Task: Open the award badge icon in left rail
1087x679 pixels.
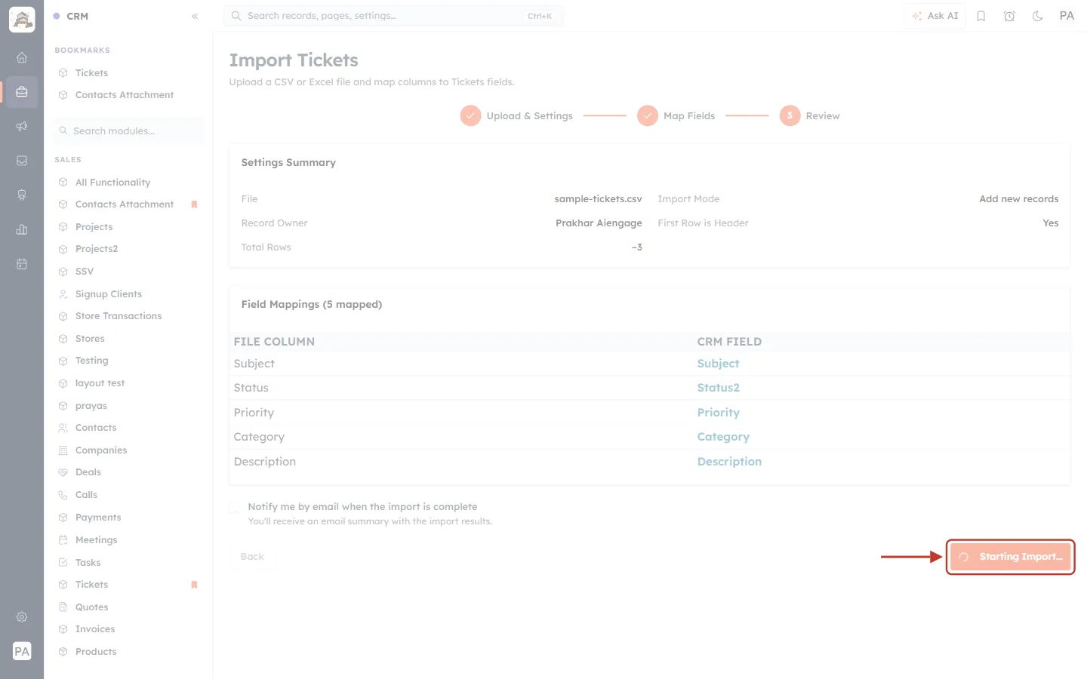Action: click(x=22, y=195)
